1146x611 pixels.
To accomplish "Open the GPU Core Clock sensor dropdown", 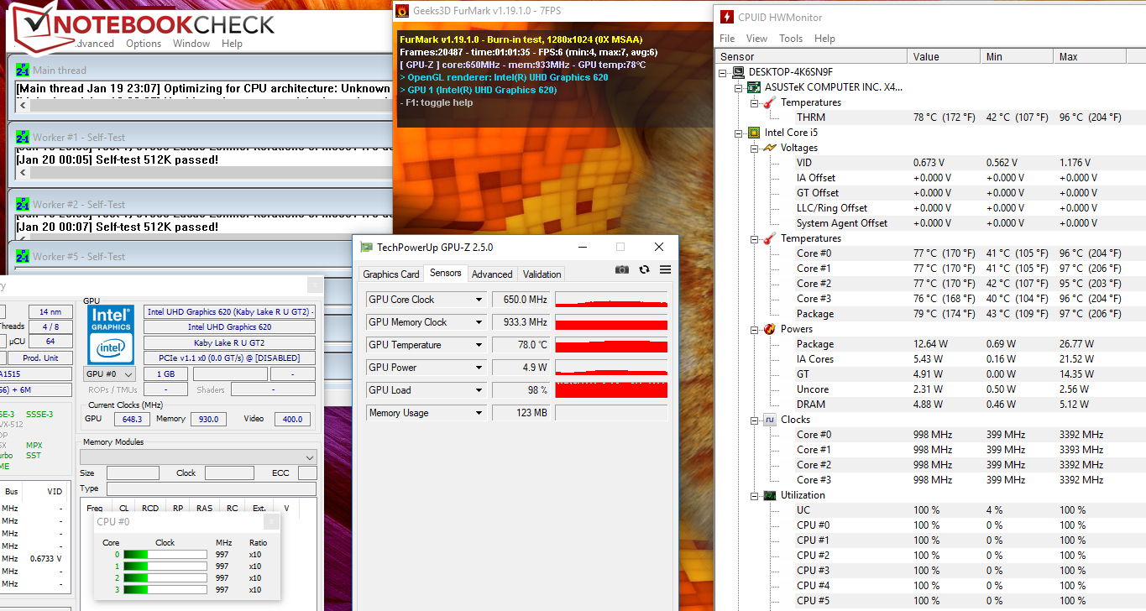I will pos(479,300).
